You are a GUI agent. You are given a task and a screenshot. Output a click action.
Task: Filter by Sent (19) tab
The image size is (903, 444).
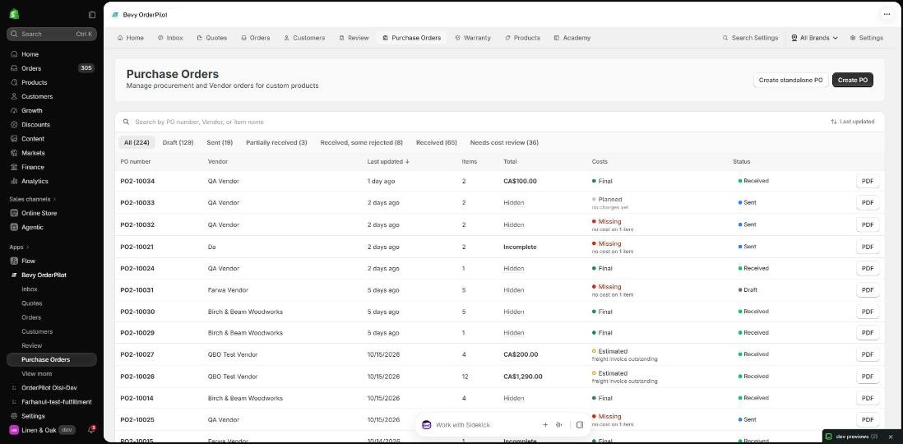pyautogui.click(x=220, y=143)
